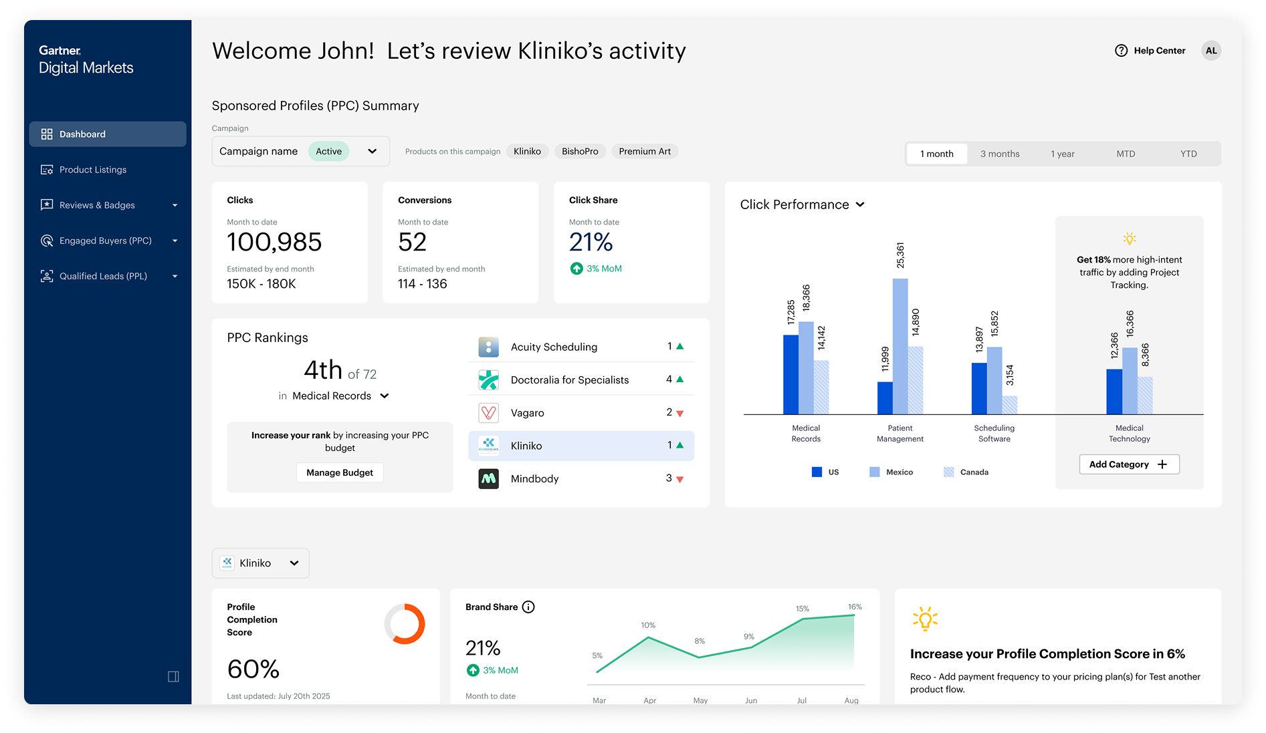Open the Campaign name dropdown
Screen dimensions: 1266x733
(301, 152)
